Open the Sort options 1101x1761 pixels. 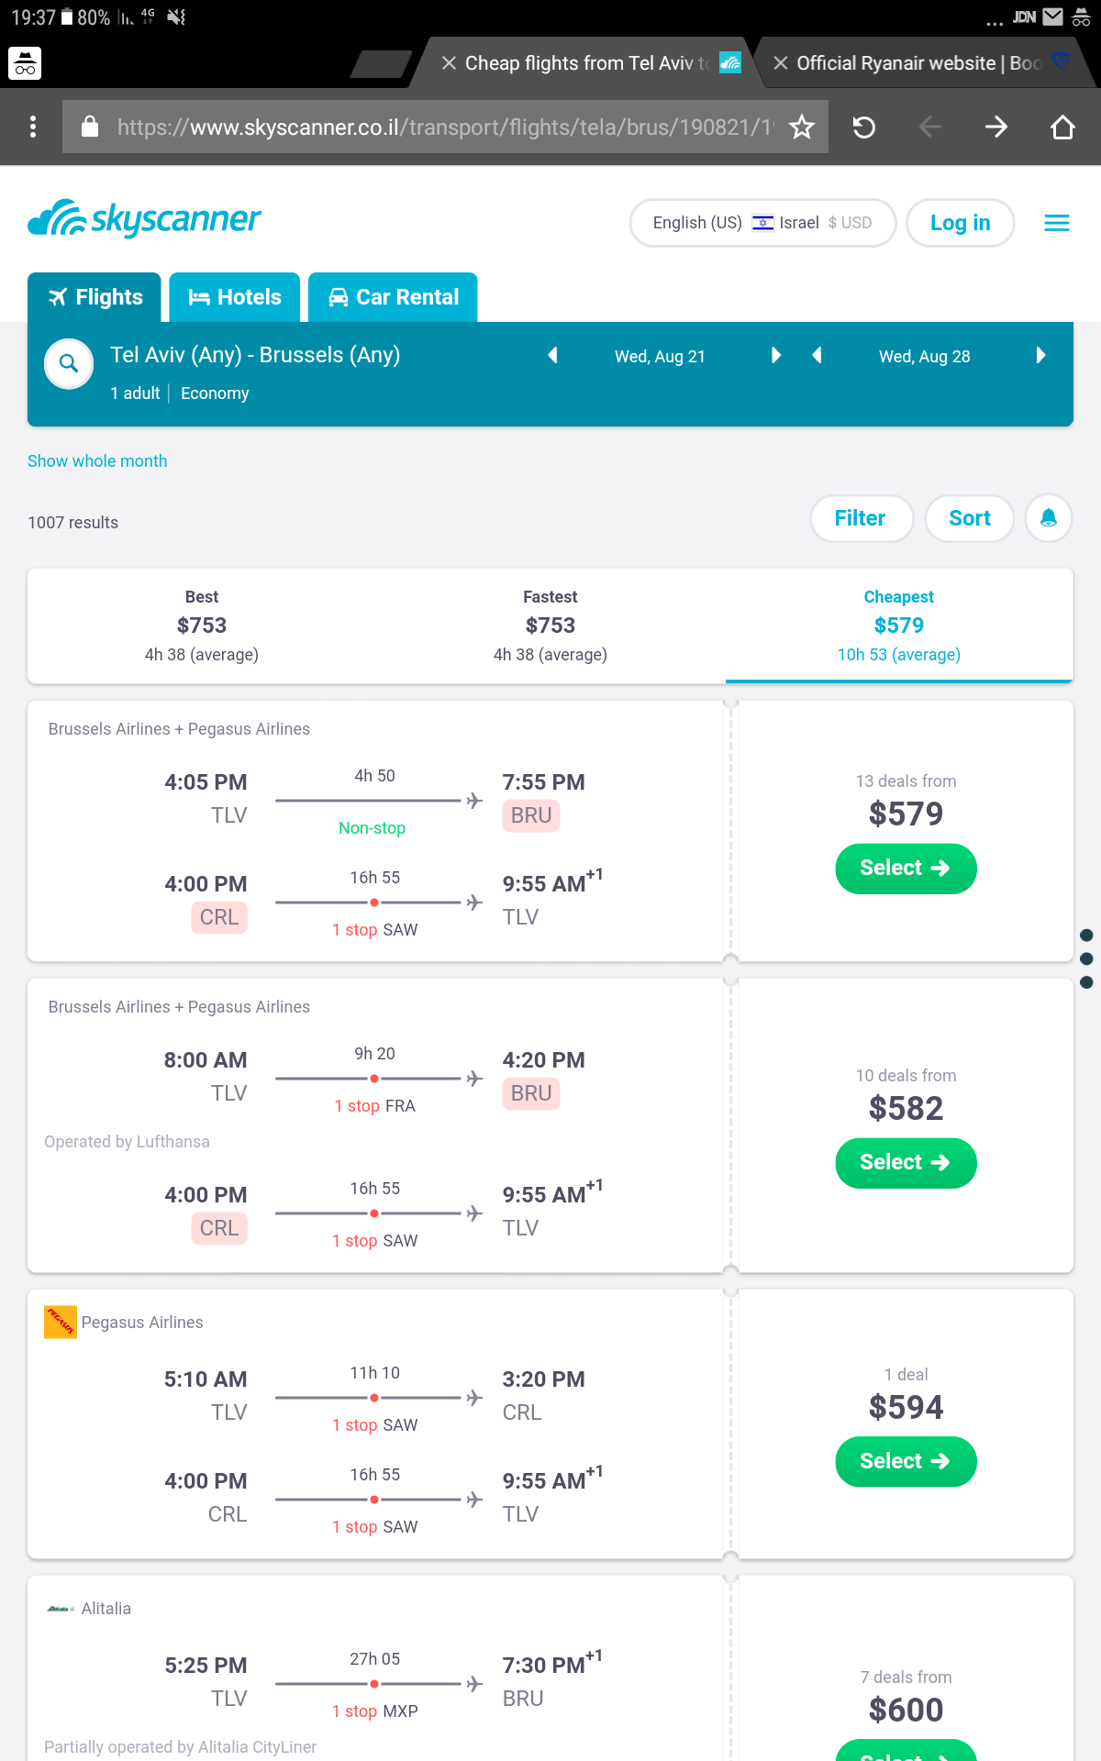pyautogui.click(x=969, y=518)
